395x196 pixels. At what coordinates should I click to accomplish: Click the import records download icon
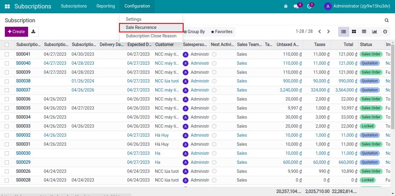click(34, 32)
